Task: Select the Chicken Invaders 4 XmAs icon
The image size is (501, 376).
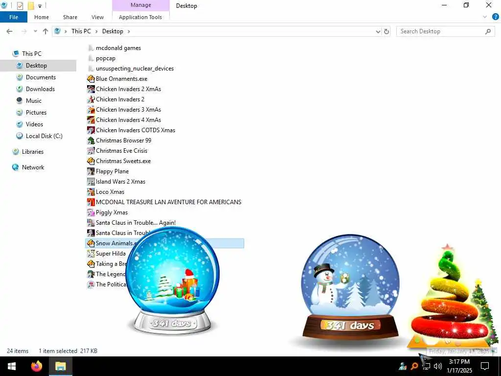Action: pyautogui.click(x=91, y=120)
